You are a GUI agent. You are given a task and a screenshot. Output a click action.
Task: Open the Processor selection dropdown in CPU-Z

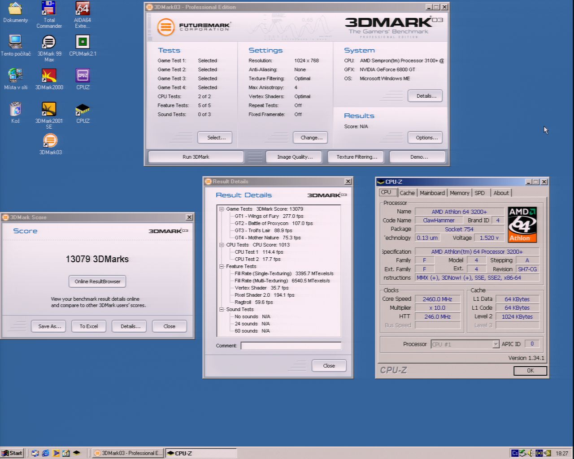tap(496, 344)
